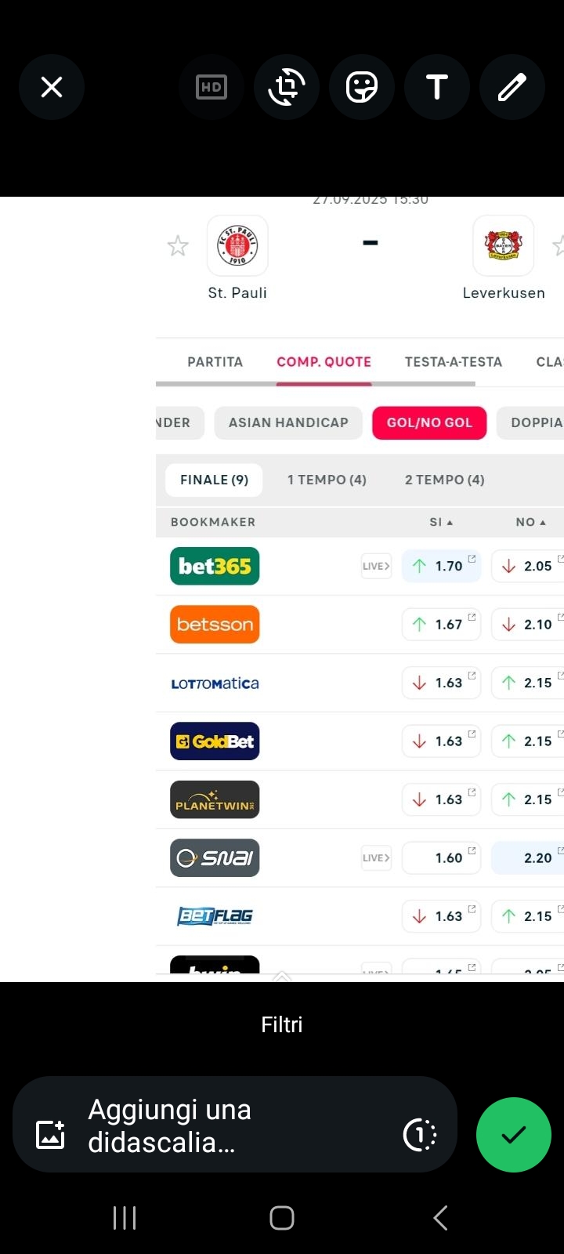
Task: Open the bet365 bookmaker logo
Action: pyautogui.click(x=215, y=566)
